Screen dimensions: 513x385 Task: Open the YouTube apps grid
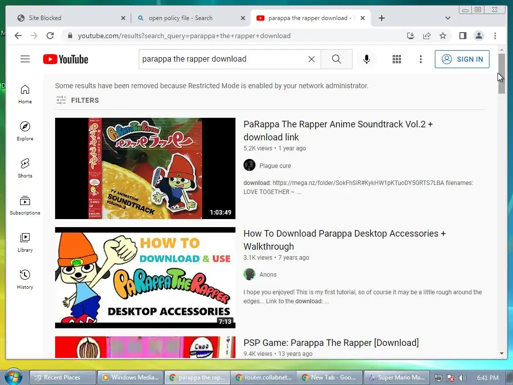coord(397,59)
